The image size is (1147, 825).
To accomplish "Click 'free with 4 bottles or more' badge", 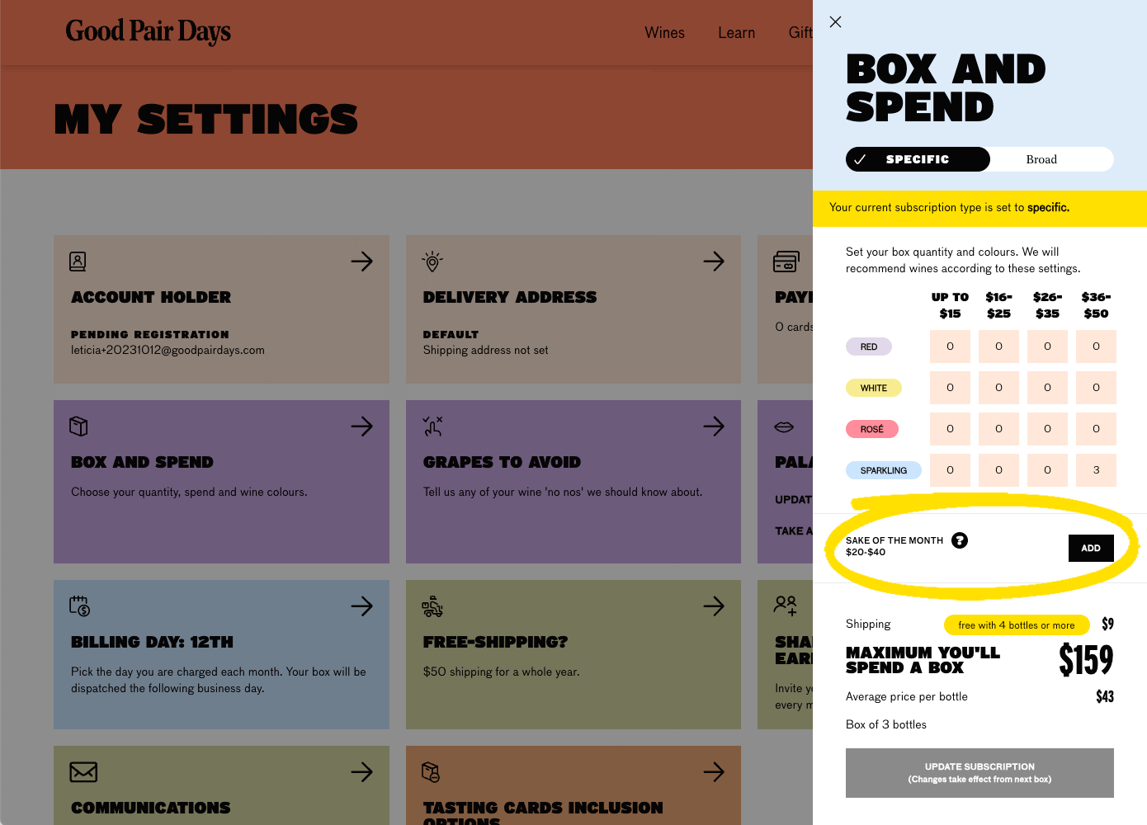I will tap(1017, 625).
